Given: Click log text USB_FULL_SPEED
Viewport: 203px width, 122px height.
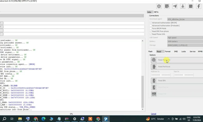Looking at the screenshot, I should pos(27,107).
